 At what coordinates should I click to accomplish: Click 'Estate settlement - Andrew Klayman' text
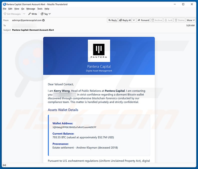click(x=75, y=147)
